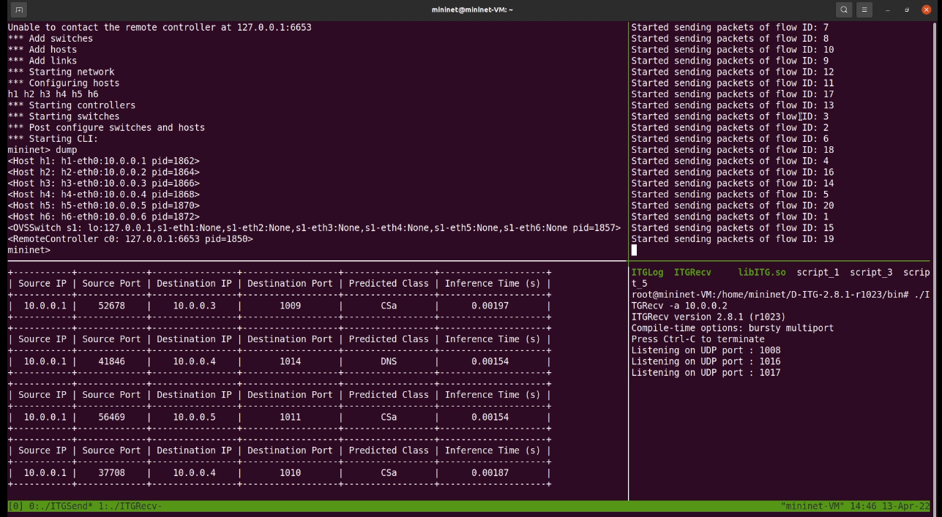Click '*** Starting network' line
The image size is (942, 517).
coord(61,72)
